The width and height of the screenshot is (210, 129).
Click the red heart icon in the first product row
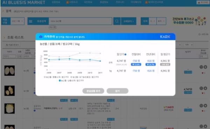tap(203, 73)
